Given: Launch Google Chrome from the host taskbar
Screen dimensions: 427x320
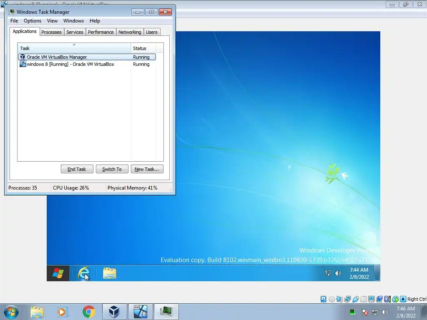Looking at the screenshot, I should (x=88, y=312).
